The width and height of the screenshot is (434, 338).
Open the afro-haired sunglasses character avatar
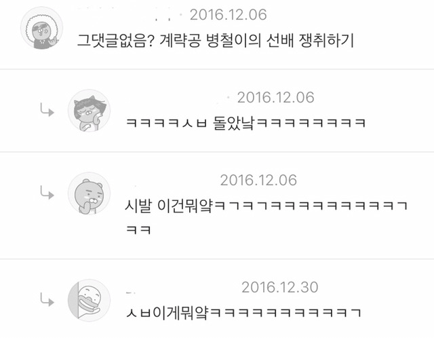pos(42,28)
